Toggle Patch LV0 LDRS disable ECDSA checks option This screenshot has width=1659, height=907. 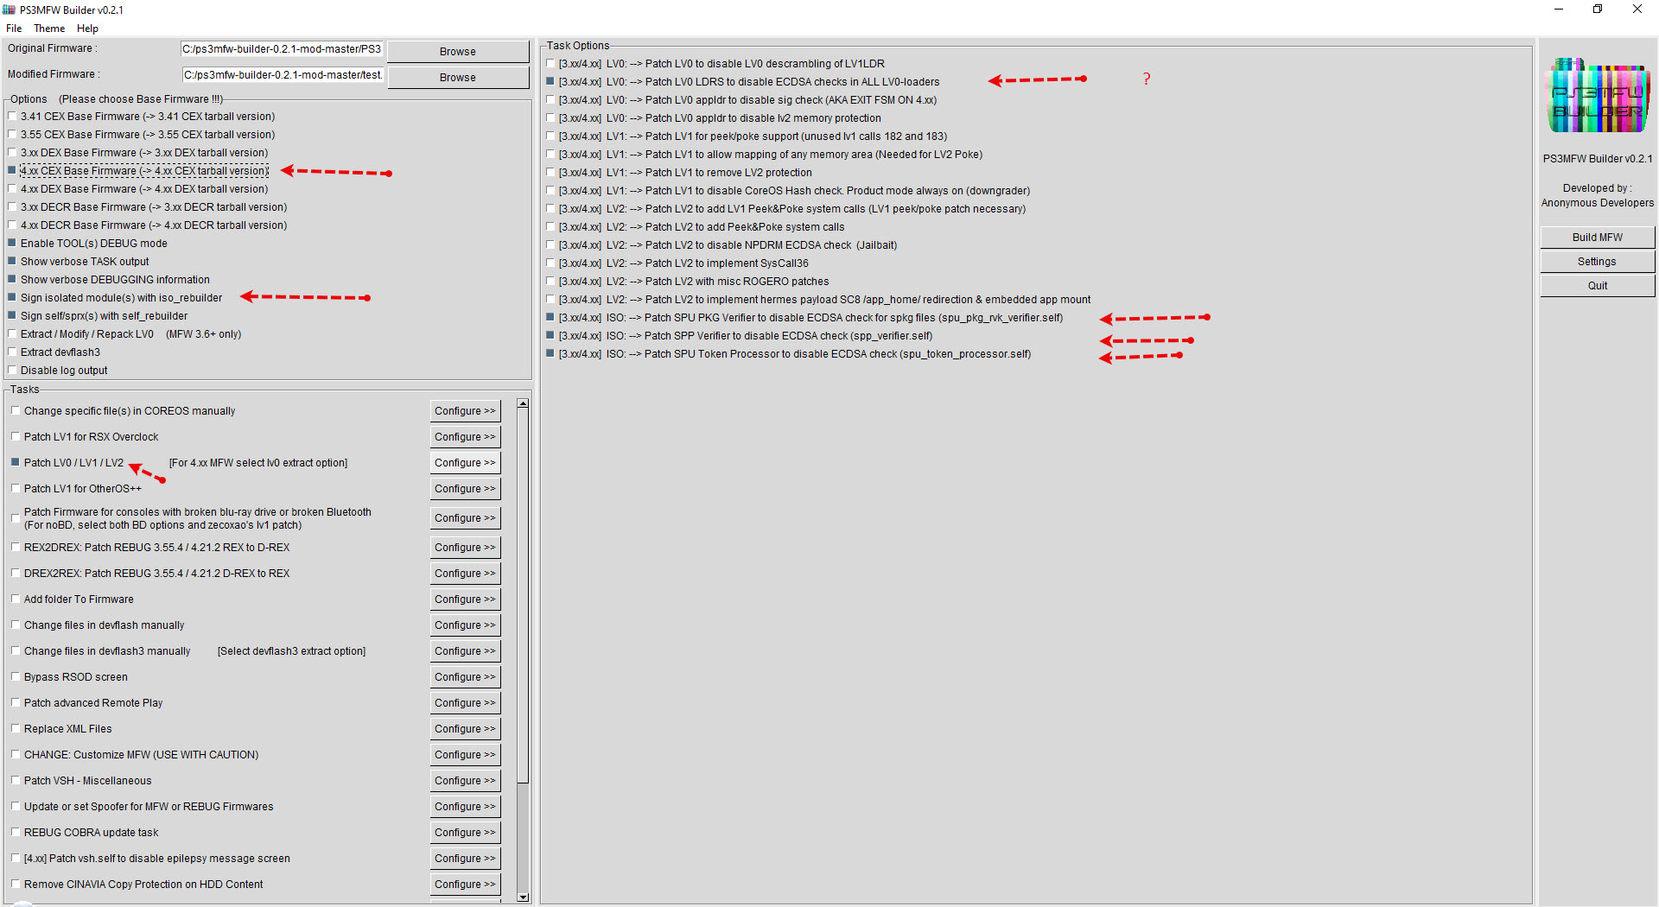pyautogui.click(x=550, y=82)
